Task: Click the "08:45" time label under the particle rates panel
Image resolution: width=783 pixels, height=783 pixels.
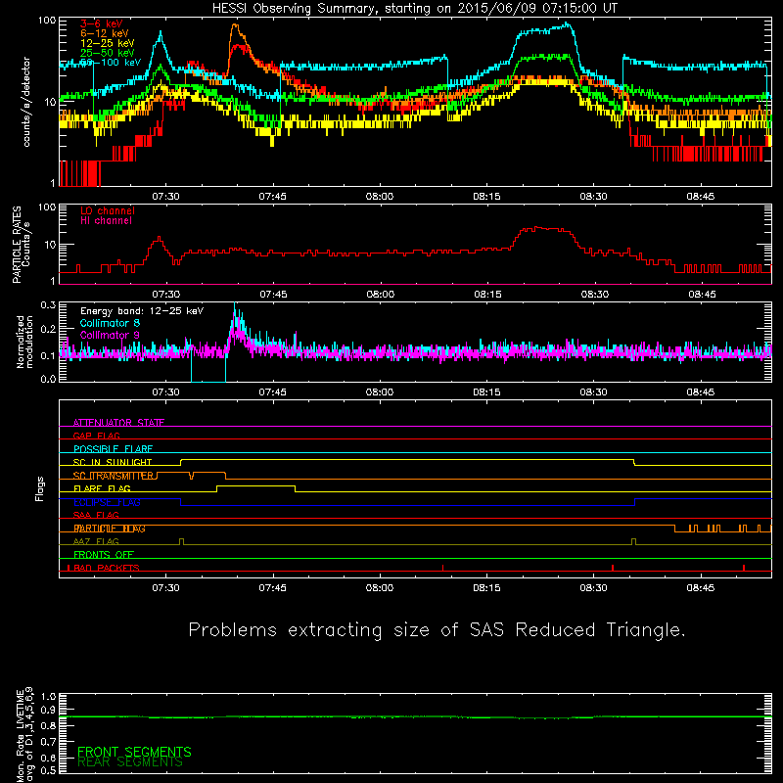Action: pos(702,295)
